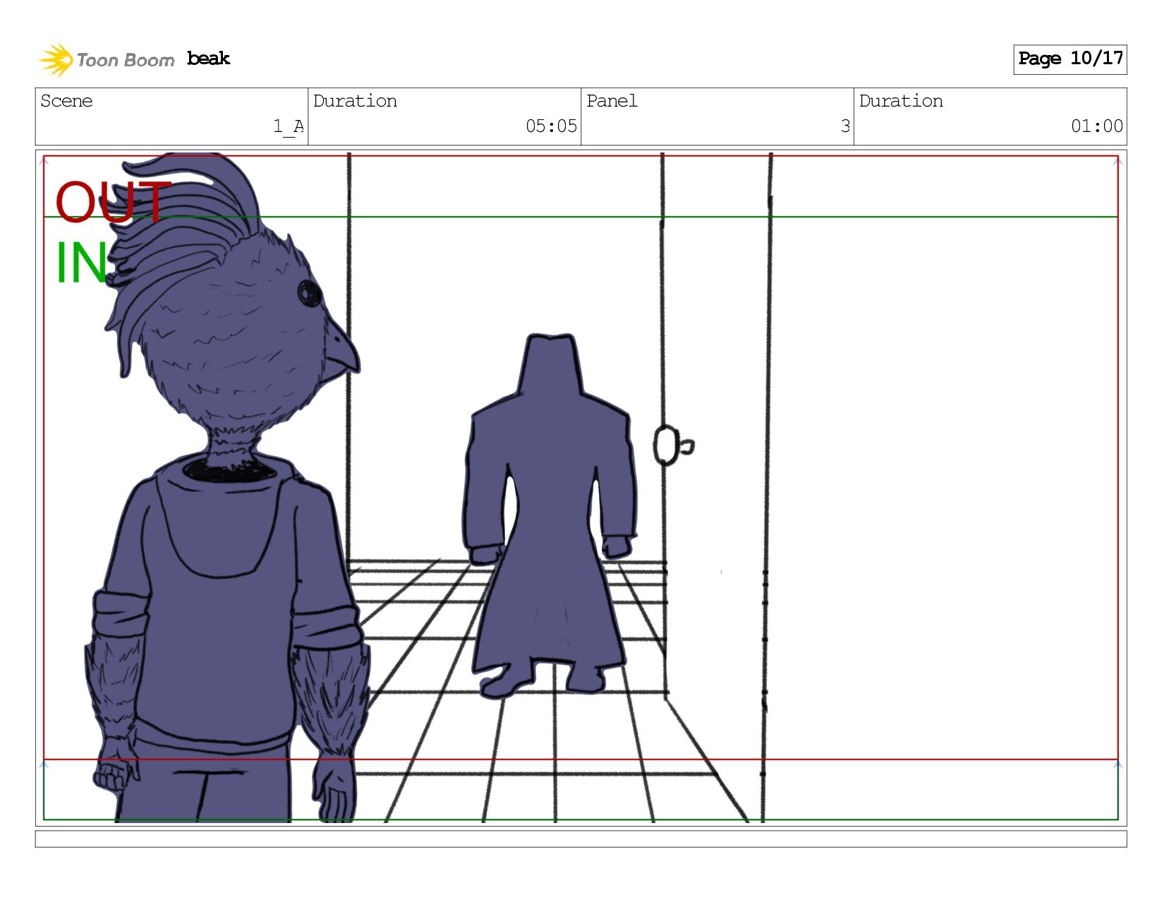1164x900 pixels.
Task: Click the green 'IN' camera label
Action: pos(82,263)
